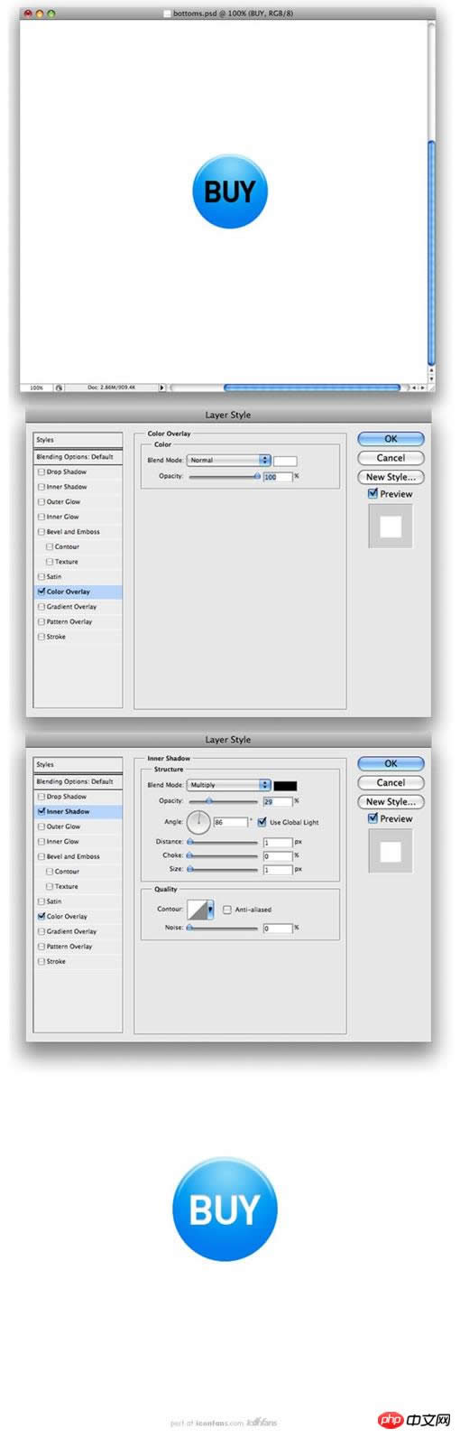Click the black Inner Shadow color swatch

[x=286, y=785]
